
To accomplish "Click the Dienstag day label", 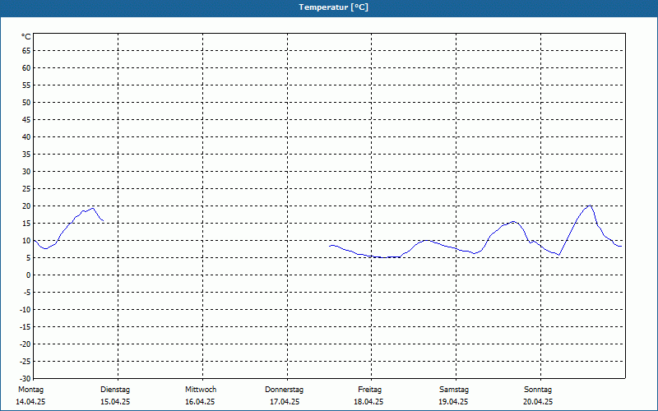I will pyautogui.click(x=115, y=390).
